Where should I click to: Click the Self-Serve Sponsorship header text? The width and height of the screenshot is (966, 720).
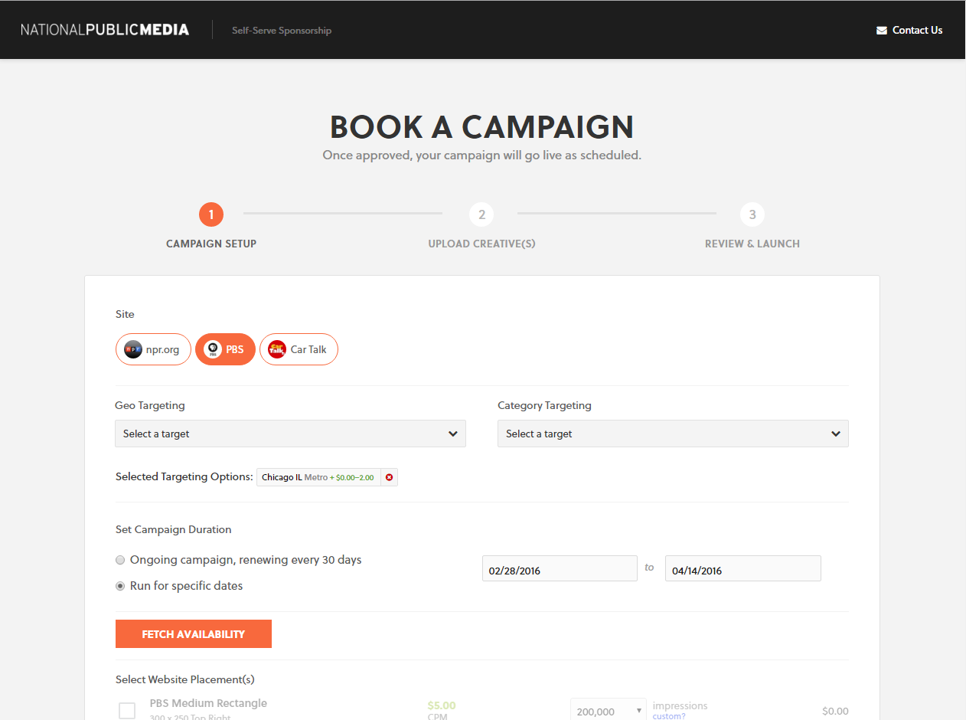click(x=282, y=31)
